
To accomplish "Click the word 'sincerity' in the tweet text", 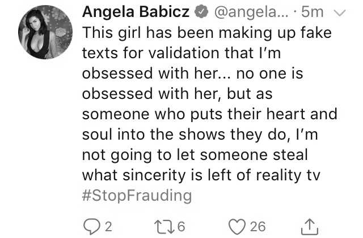I will pyautogui.click(x=154, y=175).
